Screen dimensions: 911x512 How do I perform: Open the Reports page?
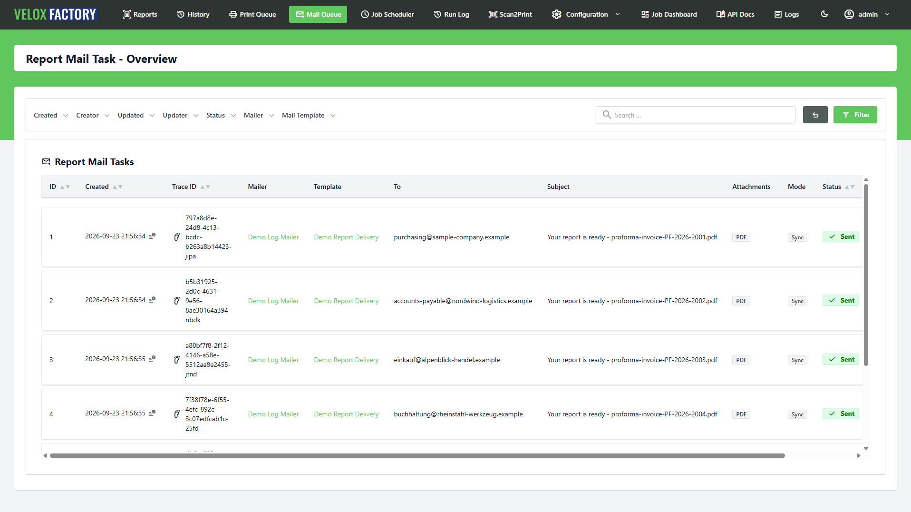pos(140,14)
